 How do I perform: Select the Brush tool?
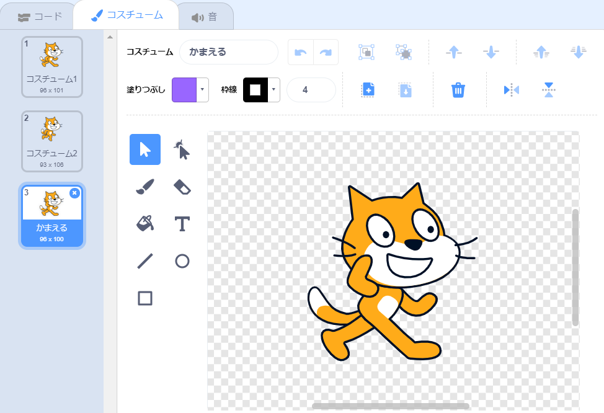pyautogui.click(x=145, y=187)
